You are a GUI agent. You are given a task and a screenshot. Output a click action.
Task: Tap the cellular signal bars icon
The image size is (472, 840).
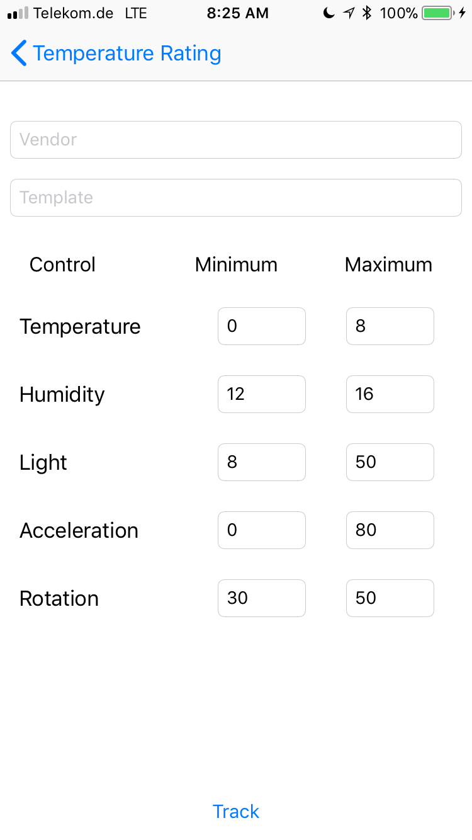point(18,13)
